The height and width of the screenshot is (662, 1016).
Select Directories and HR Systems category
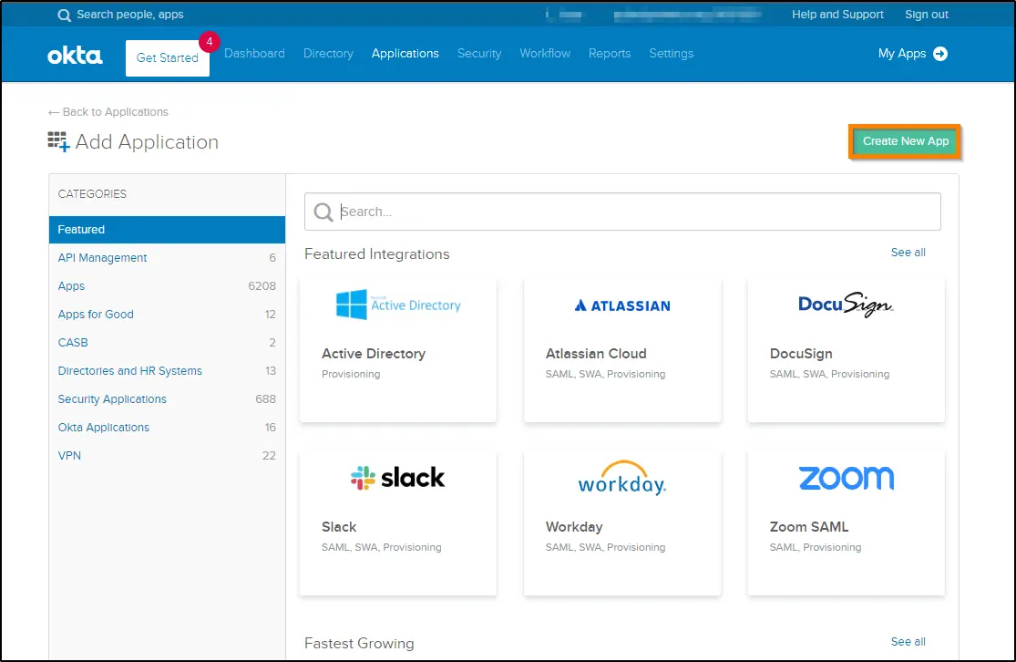(x=167, y=371)
